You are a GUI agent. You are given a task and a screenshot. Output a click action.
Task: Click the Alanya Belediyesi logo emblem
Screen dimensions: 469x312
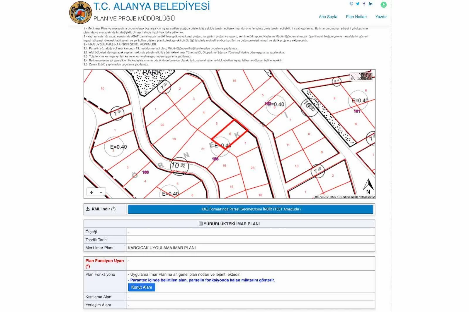pyautogui.click(x=81, y=13)
